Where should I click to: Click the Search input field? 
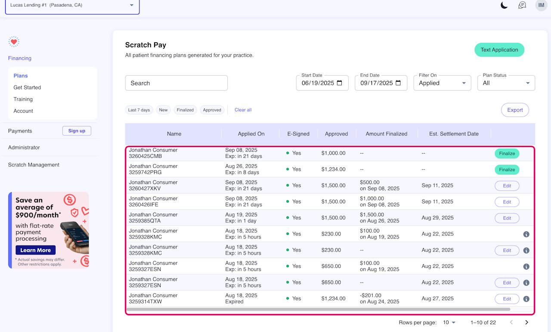(176, 83)
